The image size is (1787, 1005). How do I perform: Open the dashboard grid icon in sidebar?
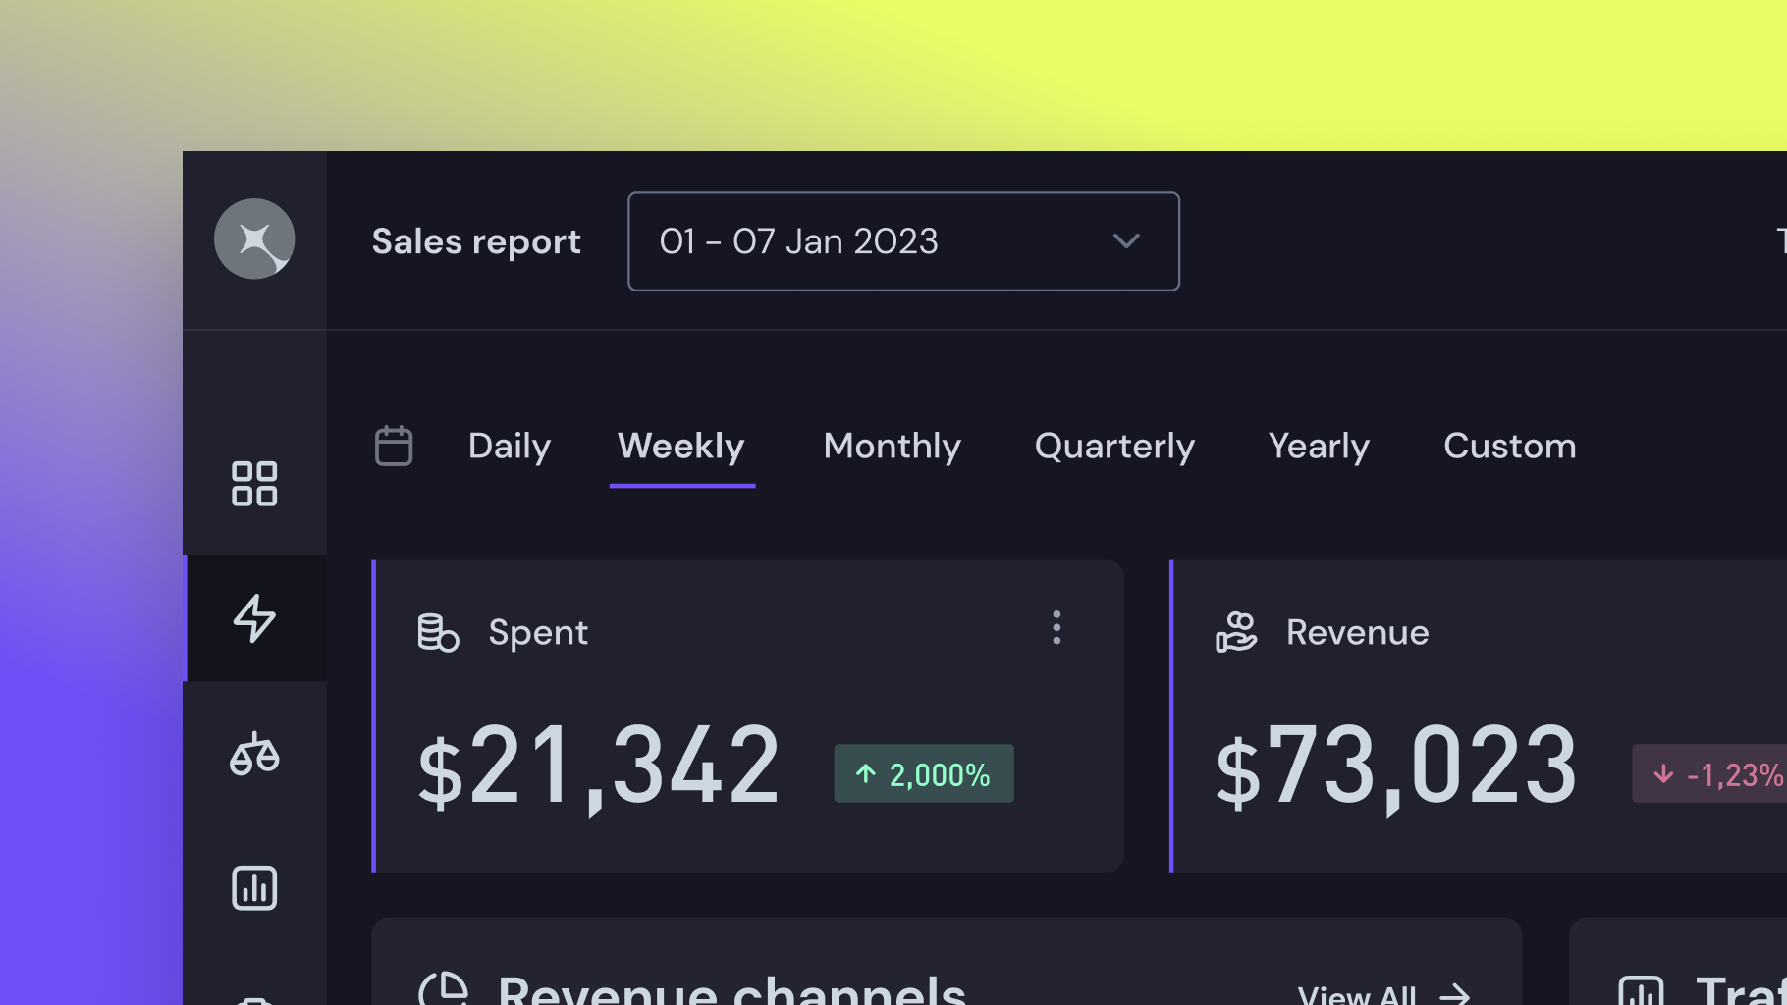(254, 484)
